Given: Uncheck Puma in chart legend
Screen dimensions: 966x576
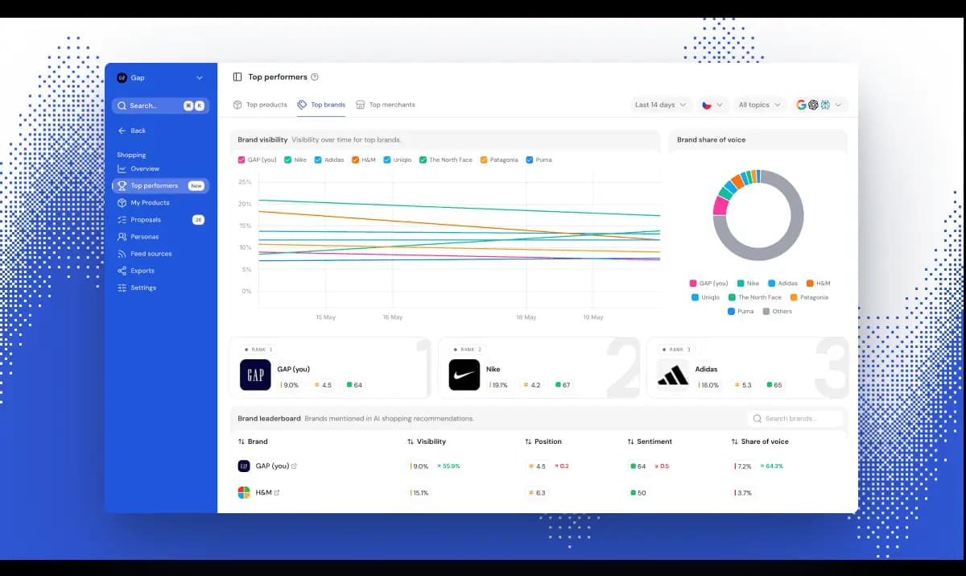Looking at the screenshot, I should [530, 160].
